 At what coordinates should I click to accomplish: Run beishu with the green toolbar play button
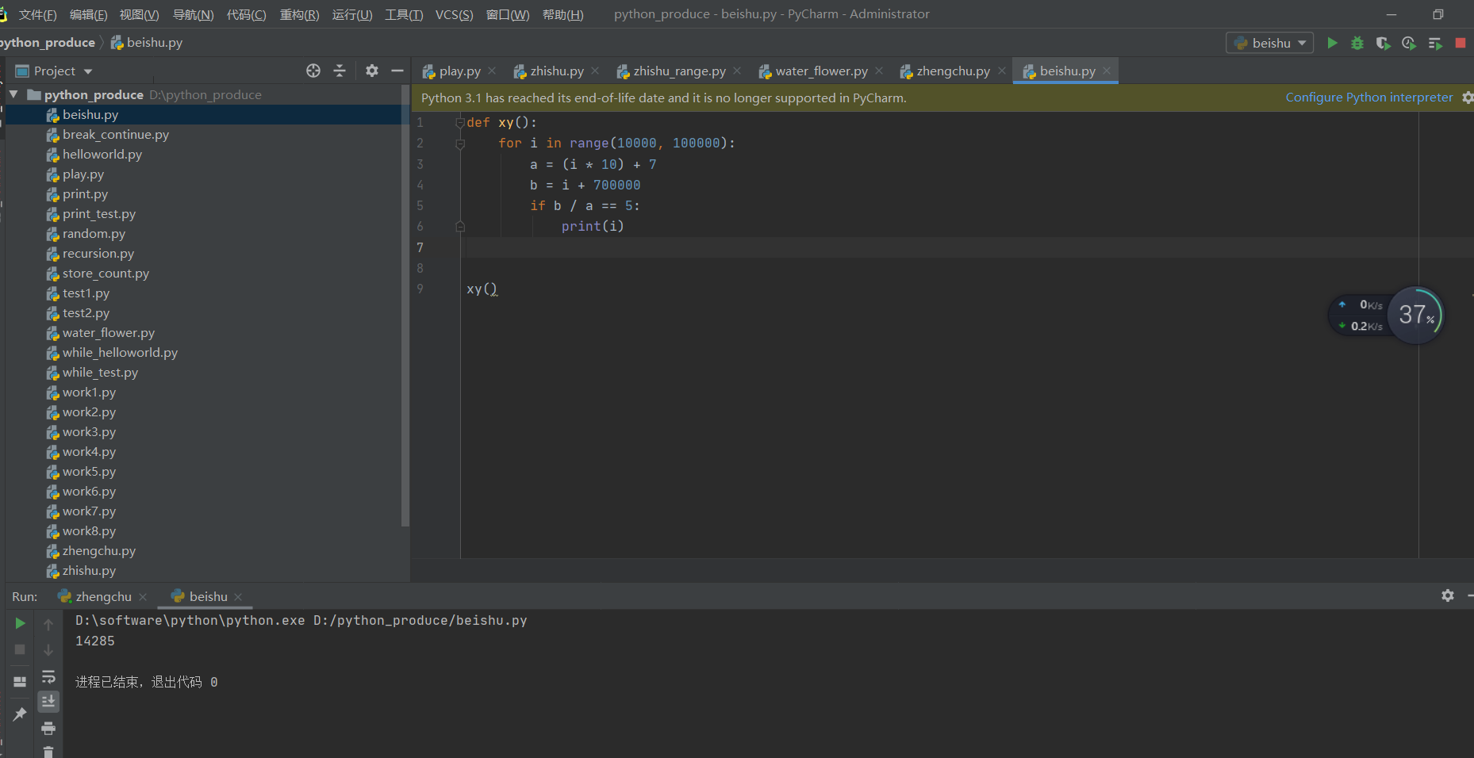[x=1332, y=43]
